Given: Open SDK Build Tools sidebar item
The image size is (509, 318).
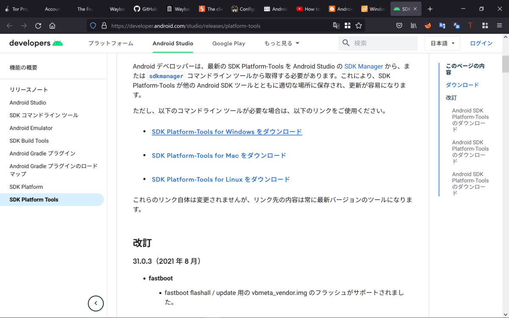Looking at the screenshot, I should pos(29,141).
